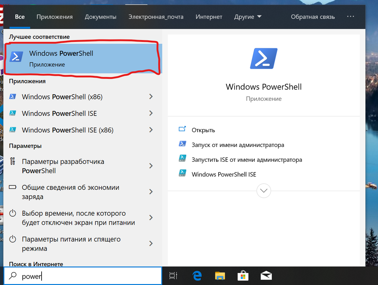Switch to the Электронная_почта tab
Image resolution: width=378 pixels, height=285 pixels.
[156, 17]
